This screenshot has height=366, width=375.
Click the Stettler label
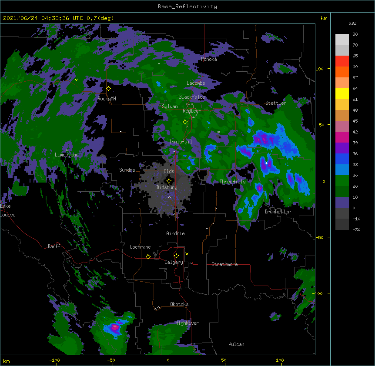[276, 103]
